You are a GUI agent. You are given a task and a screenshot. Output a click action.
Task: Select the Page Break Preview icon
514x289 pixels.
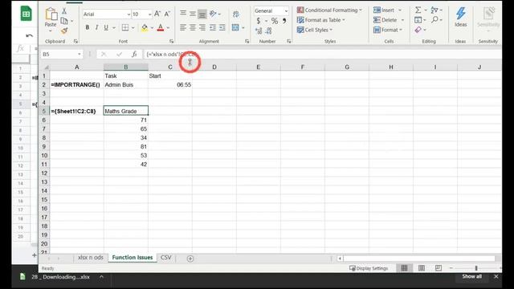[439, 268]
